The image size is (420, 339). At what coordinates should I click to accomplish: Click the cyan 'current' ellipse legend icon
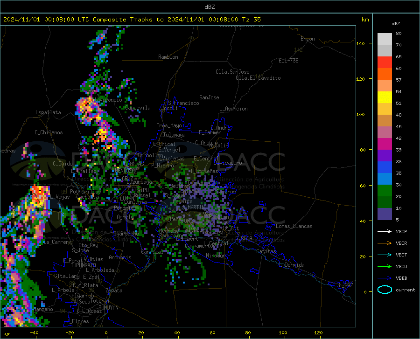(x=385, y=290)
